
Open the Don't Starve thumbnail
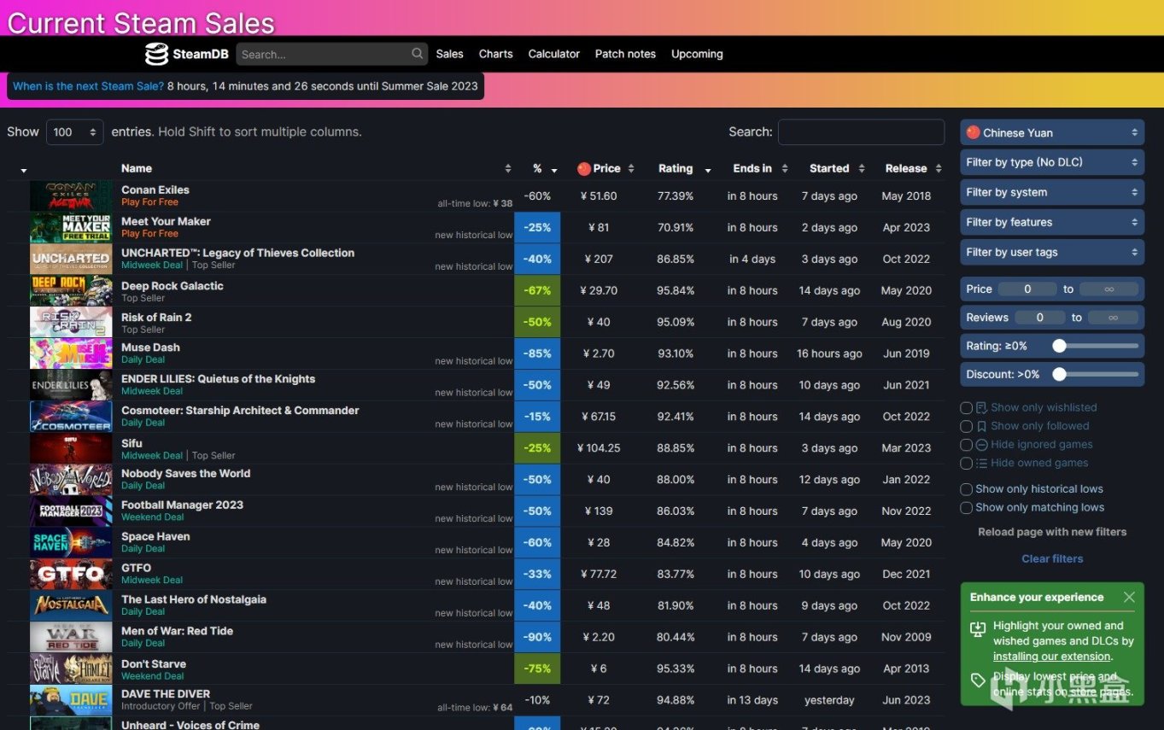[71, 669]
